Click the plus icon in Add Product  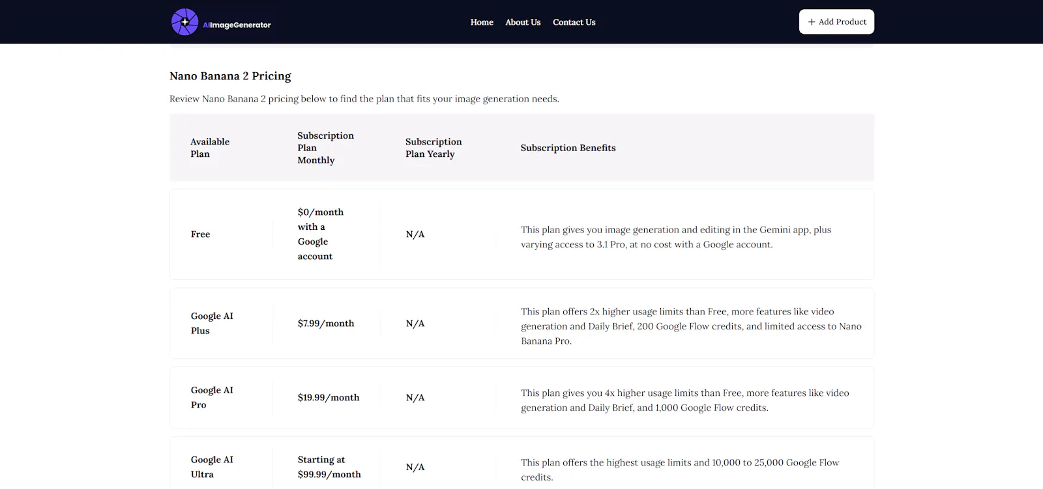[812, 22]
